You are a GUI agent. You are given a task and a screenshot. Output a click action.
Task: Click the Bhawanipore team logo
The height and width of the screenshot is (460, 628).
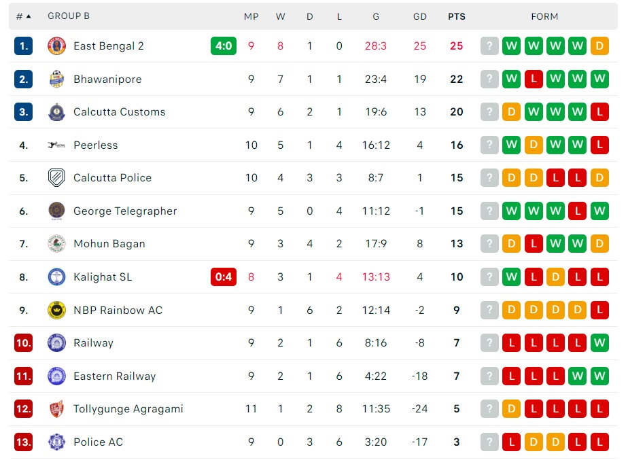[x=56, y=79]
